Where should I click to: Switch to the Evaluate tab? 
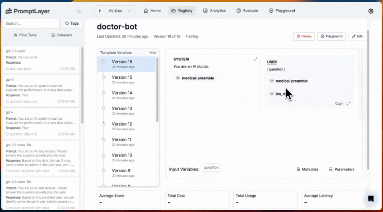[x=247, y=11]
